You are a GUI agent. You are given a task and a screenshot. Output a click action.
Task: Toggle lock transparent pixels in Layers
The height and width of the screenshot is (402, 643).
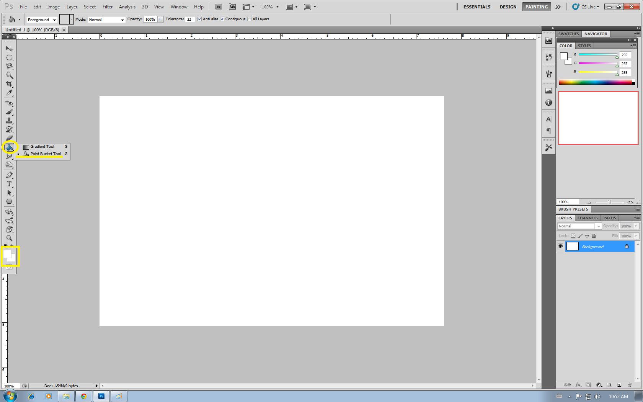[x=573, y=236]
